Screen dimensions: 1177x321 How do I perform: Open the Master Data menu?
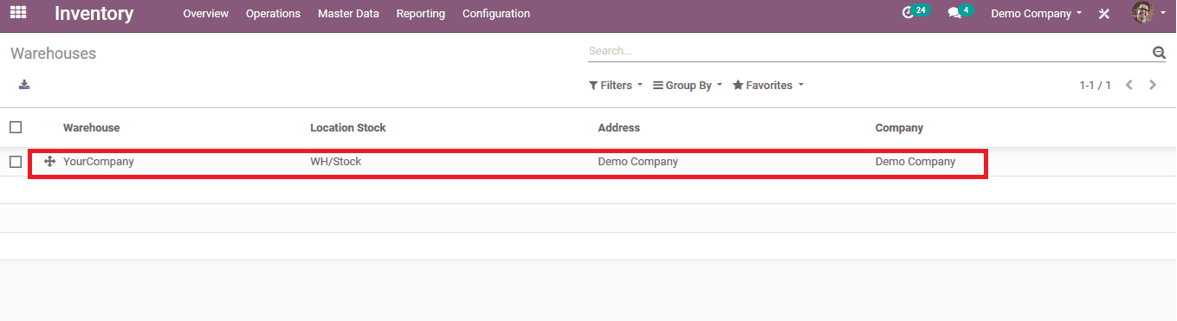(348, 14)
